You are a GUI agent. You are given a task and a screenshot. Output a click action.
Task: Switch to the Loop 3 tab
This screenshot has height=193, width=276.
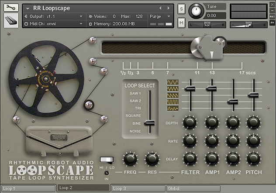138,189
